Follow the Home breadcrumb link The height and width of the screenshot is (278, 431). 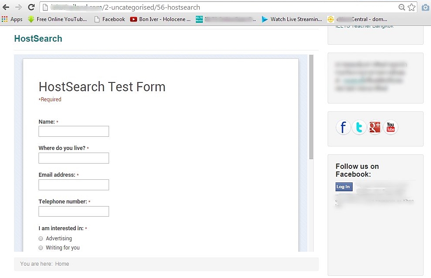point(62,264)
